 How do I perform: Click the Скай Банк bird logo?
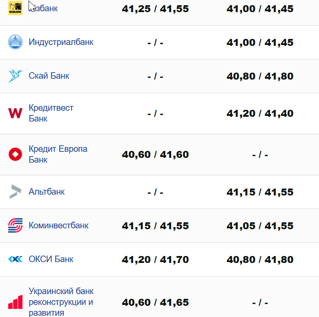pos(15,76)
